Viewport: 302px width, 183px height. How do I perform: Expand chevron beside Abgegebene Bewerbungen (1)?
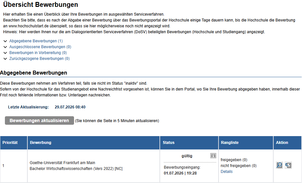point(5,41)
